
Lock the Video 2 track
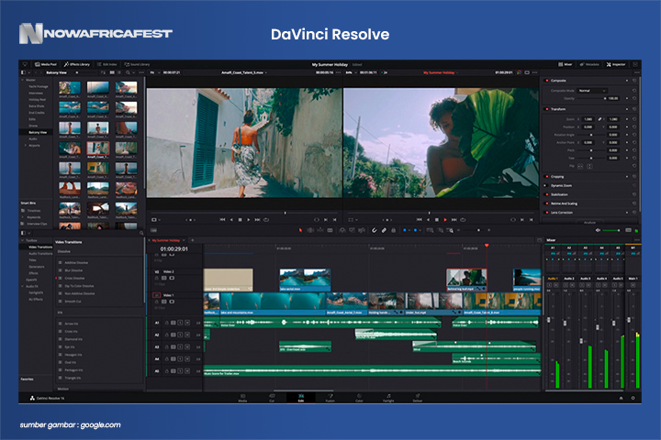(156, 279)
